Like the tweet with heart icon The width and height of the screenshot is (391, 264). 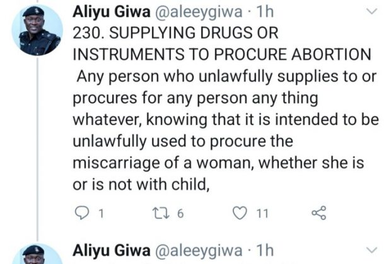pyautogui.click(x=240, y=214)
